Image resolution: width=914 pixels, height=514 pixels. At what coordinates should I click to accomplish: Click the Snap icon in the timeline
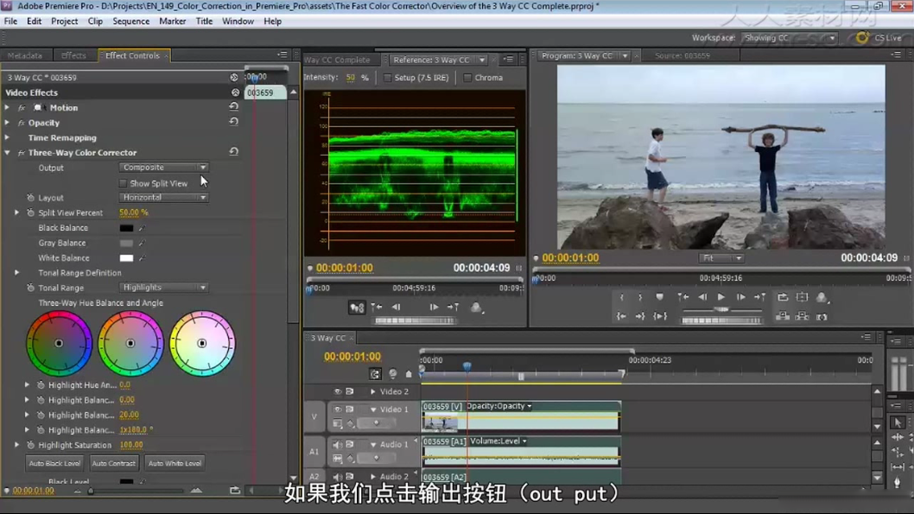click(x=375, y=373)
